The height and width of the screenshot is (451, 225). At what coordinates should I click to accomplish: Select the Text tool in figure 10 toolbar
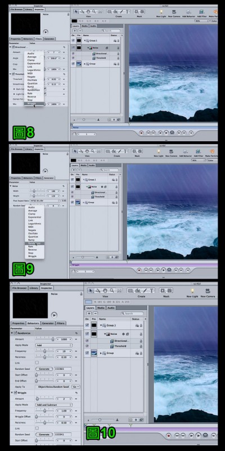click(151, 290)
